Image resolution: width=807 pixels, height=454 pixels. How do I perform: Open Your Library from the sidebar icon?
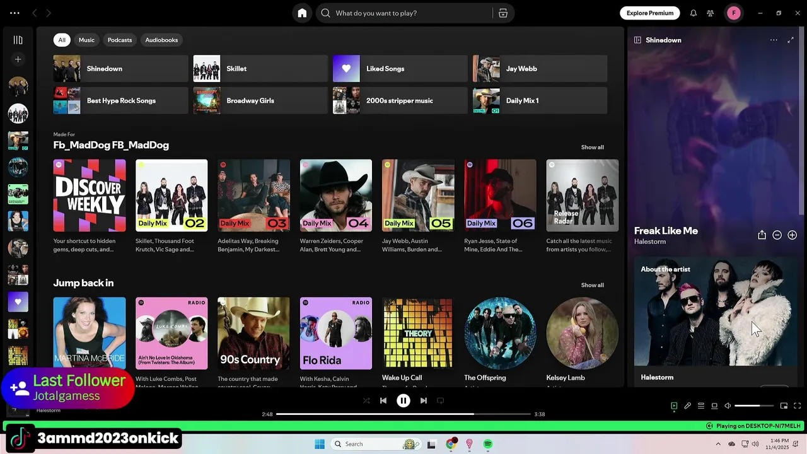tap(18, 40)
